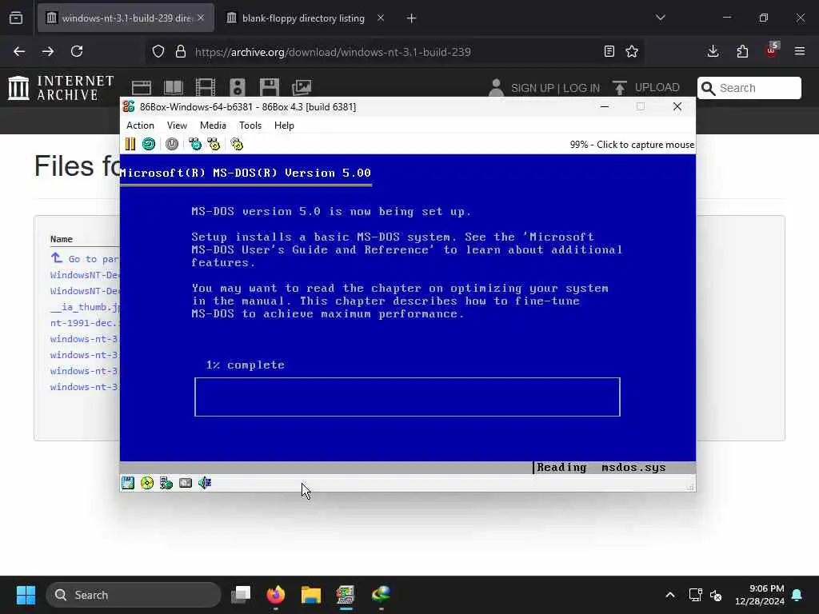Open the __ia_thumb.jpg file link

point(85,306)
